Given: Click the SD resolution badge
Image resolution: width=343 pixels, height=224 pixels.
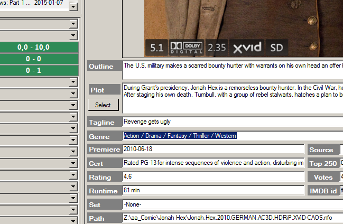Looking at the screenshot, I should (x=276, y=48).
